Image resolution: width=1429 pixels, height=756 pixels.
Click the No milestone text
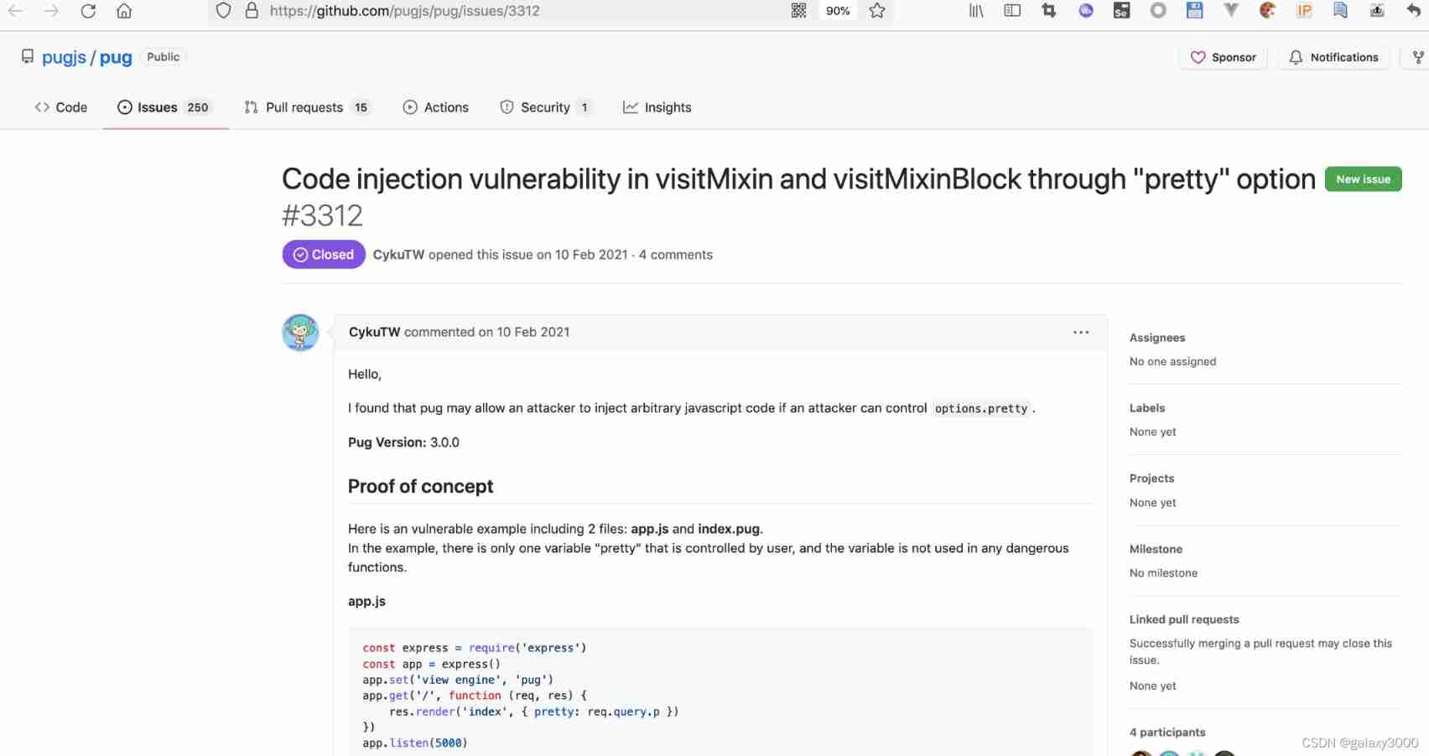tap(1163, 573)
